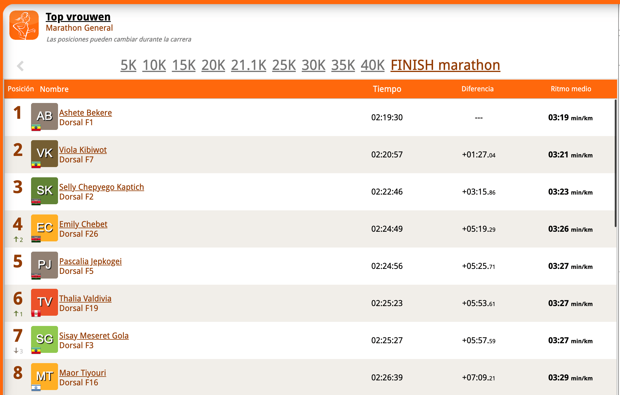
Task: Open the 40K split results
Action: tap(372, 65)
